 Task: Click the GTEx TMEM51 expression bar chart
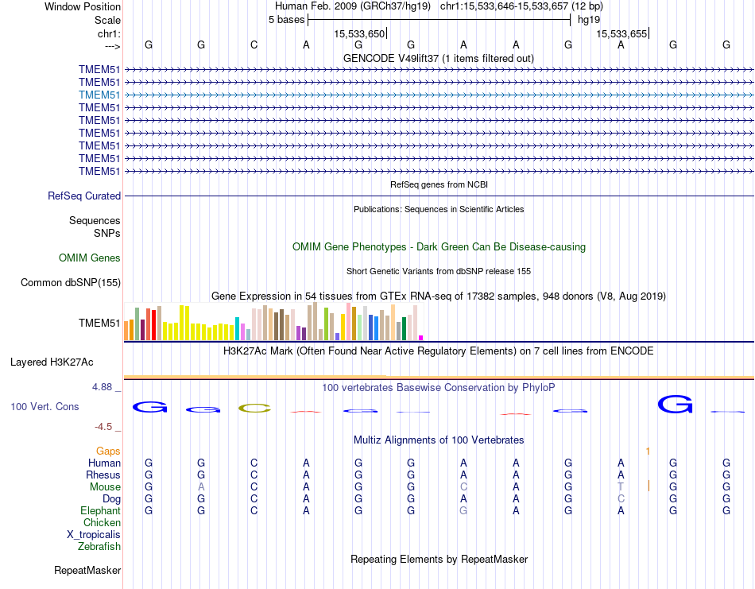pyautogui.click(x=273, y=322)
